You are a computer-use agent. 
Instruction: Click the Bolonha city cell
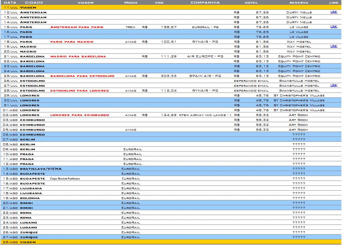point(30,198)
